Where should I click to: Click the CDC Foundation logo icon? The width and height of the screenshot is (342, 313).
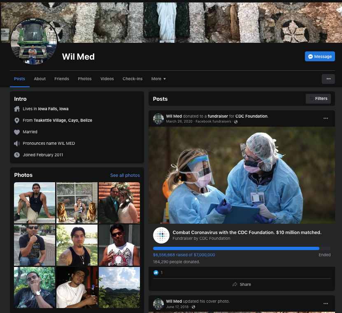tap(161, 235)
